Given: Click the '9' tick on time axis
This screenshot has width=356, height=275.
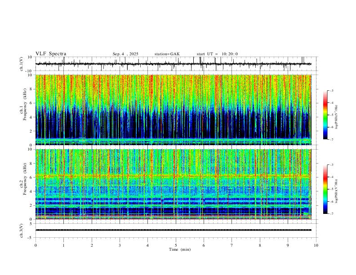Looking at the screenshot, I should coord(288,245).
